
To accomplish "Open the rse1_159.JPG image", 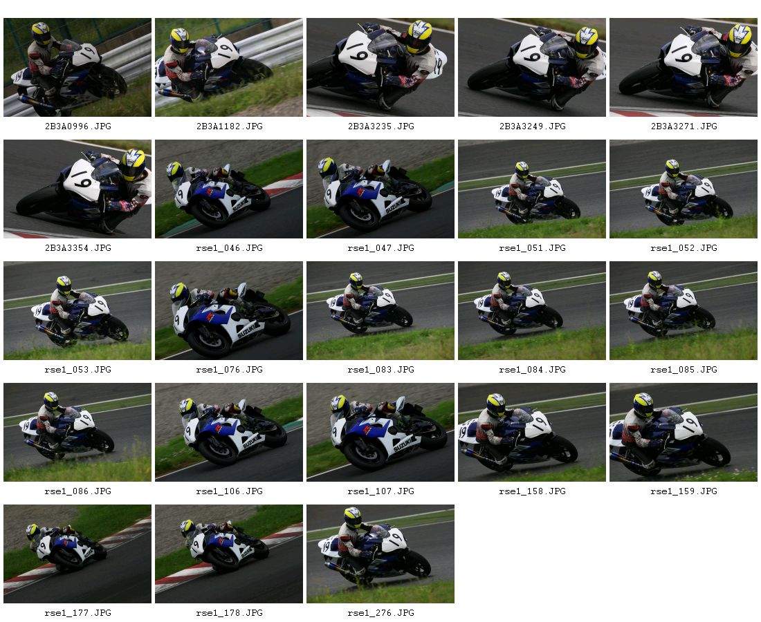I will [x=684, y=433].
